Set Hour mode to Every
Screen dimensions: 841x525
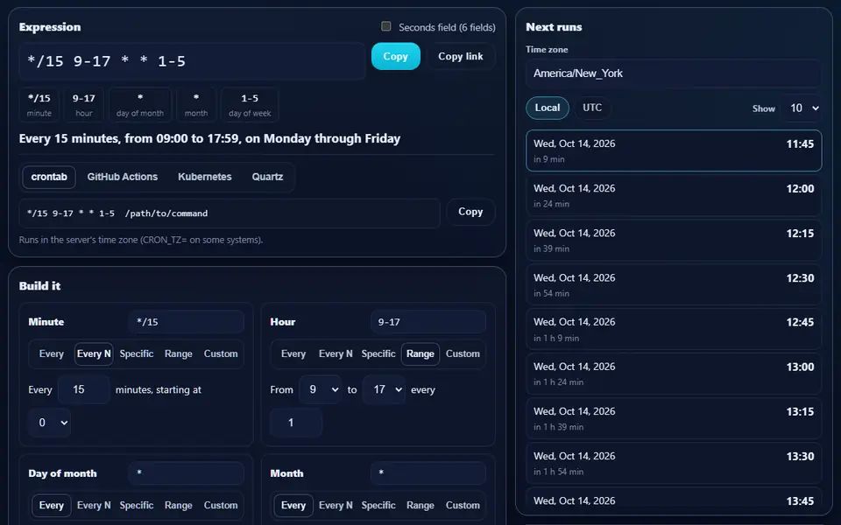click(293, 353)
